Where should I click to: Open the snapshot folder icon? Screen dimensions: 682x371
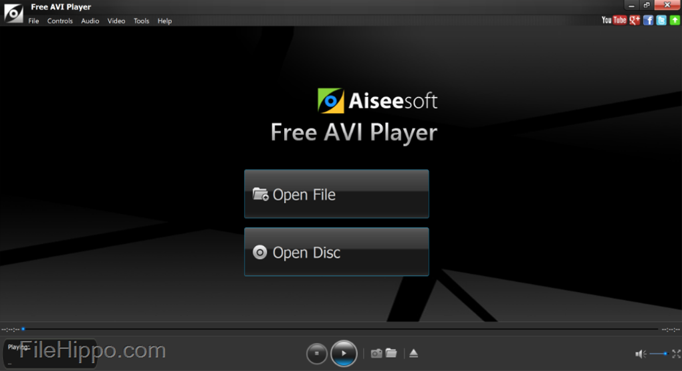point(391,353)
